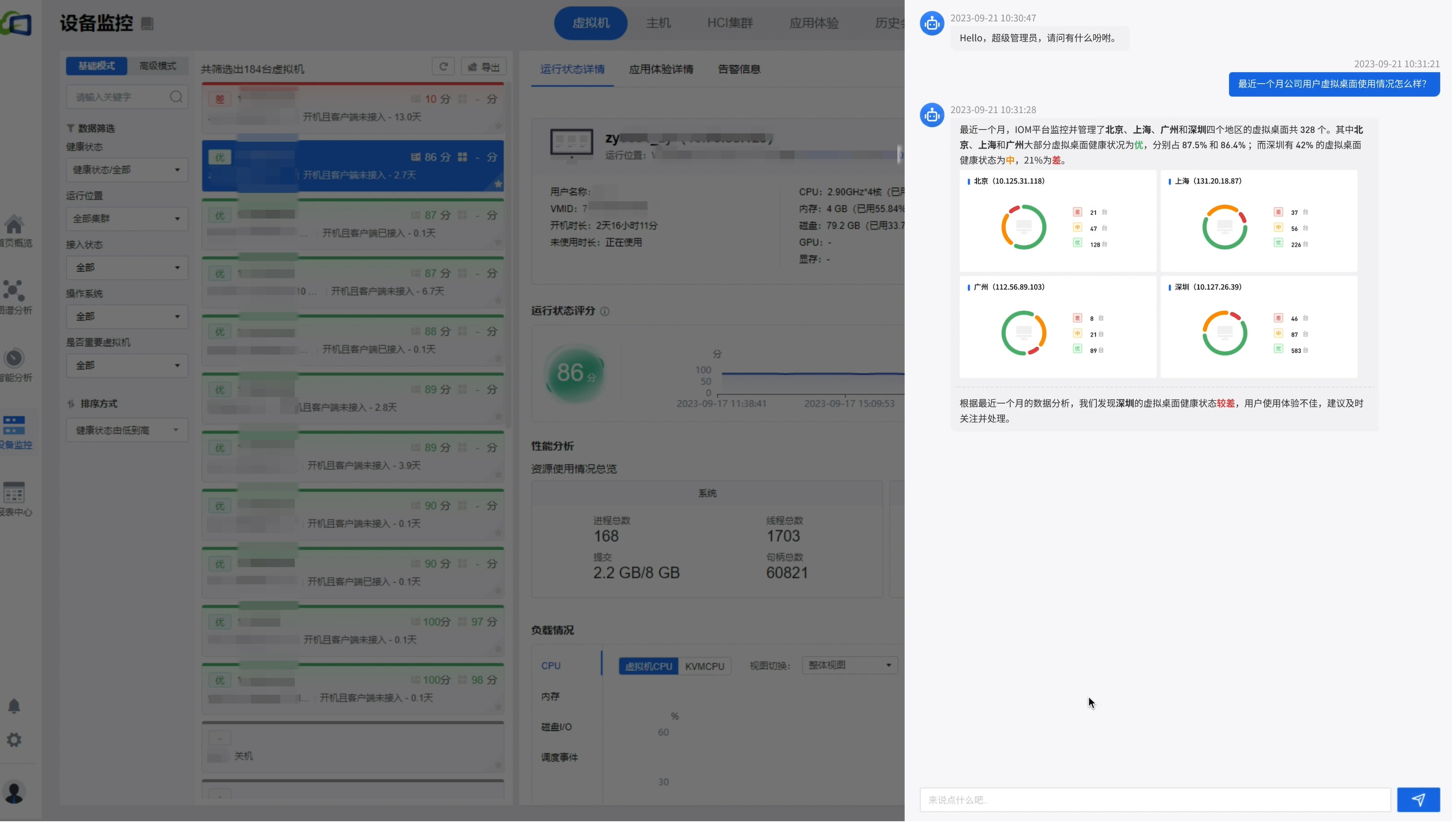1452x827 pixels.
Task: Click the 导出 export button
Action: (484, 67)
